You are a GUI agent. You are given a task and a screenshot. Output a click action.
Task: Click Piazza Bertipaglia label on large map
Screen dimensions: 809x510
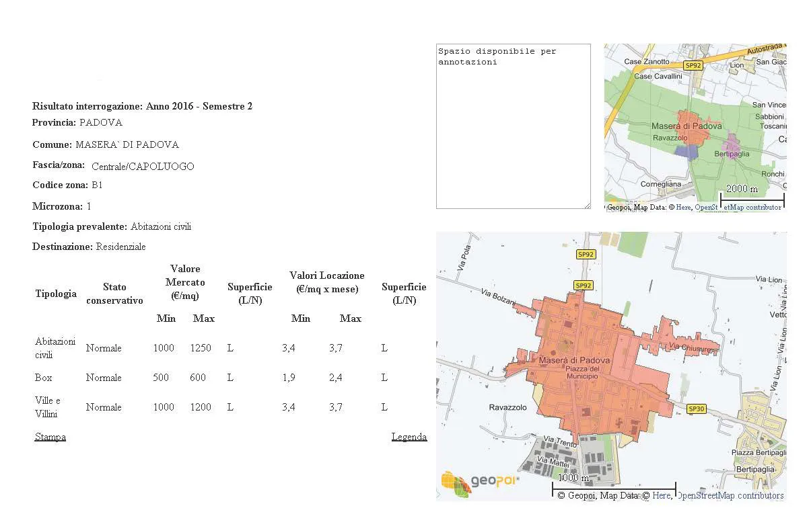759,454
